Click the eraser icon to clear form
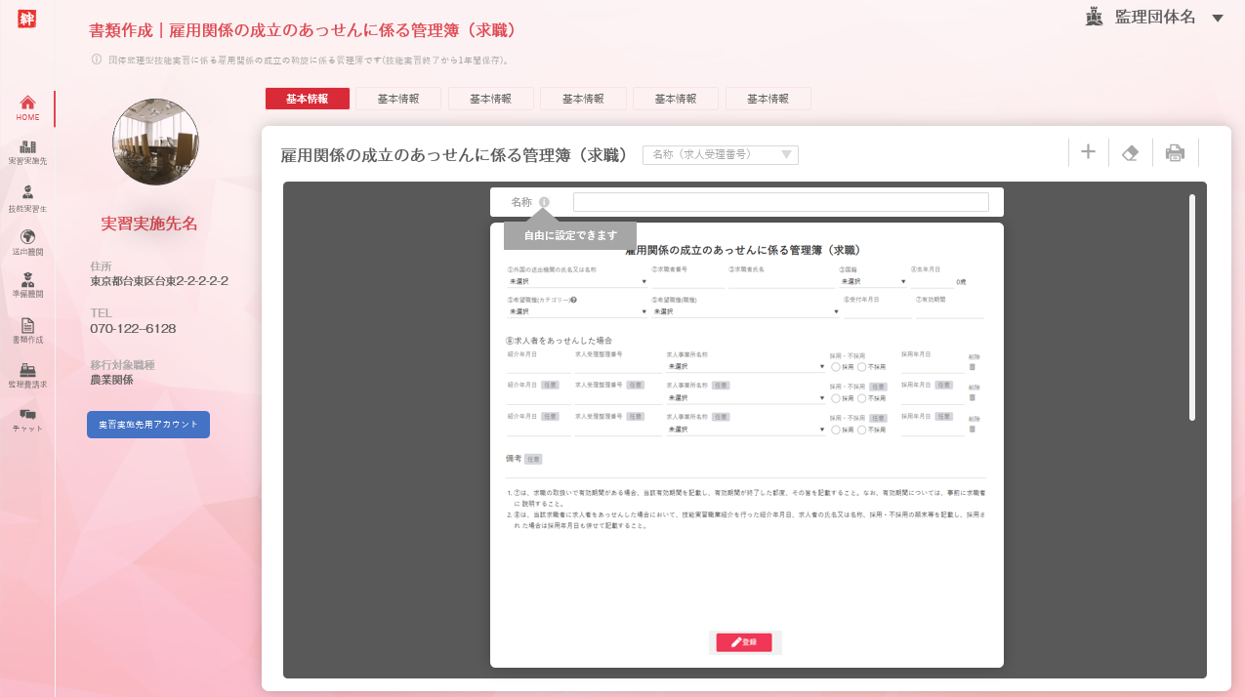Screen dimensions: 1245x697 pyautogui.click(x=1130, y=153)
